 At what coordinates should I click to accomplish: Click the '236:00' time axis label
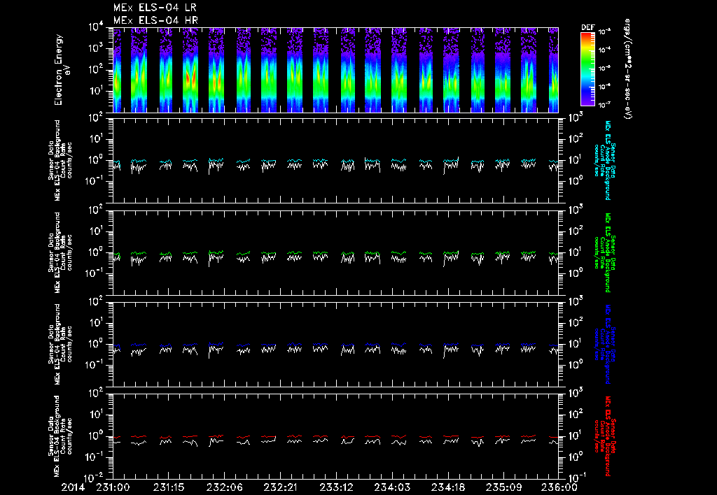click(559, 487)
